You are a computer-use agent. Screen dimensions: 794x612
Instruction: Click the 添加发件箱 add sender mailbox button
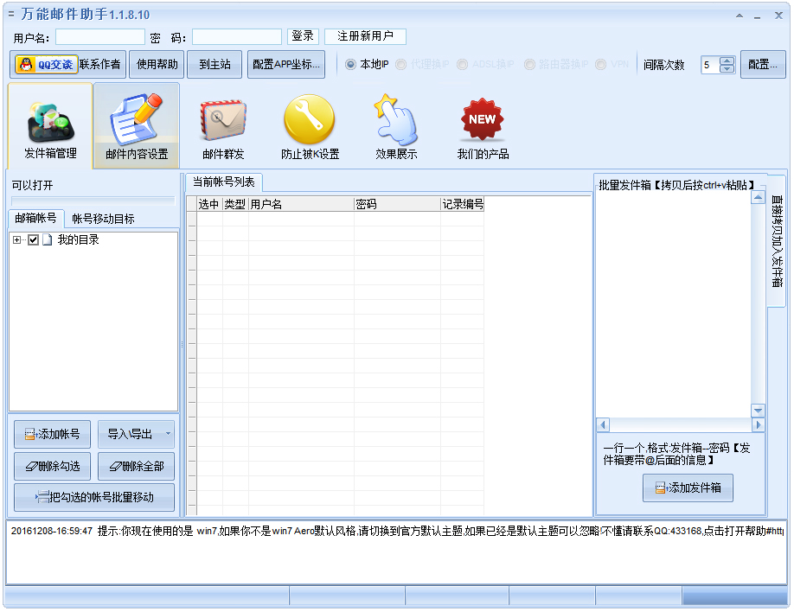click(688, 487)
